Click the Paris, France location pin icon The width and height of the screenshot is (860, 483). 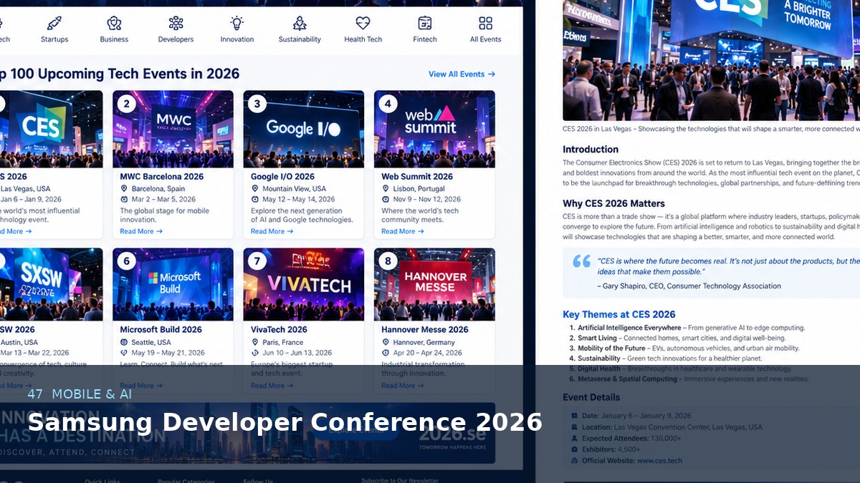click(x=255, y=343)
